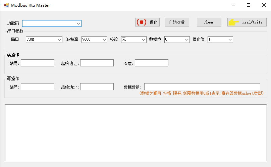Click the 数据数组 label
The image size is (271, 167).
click(x=132, y=87)
